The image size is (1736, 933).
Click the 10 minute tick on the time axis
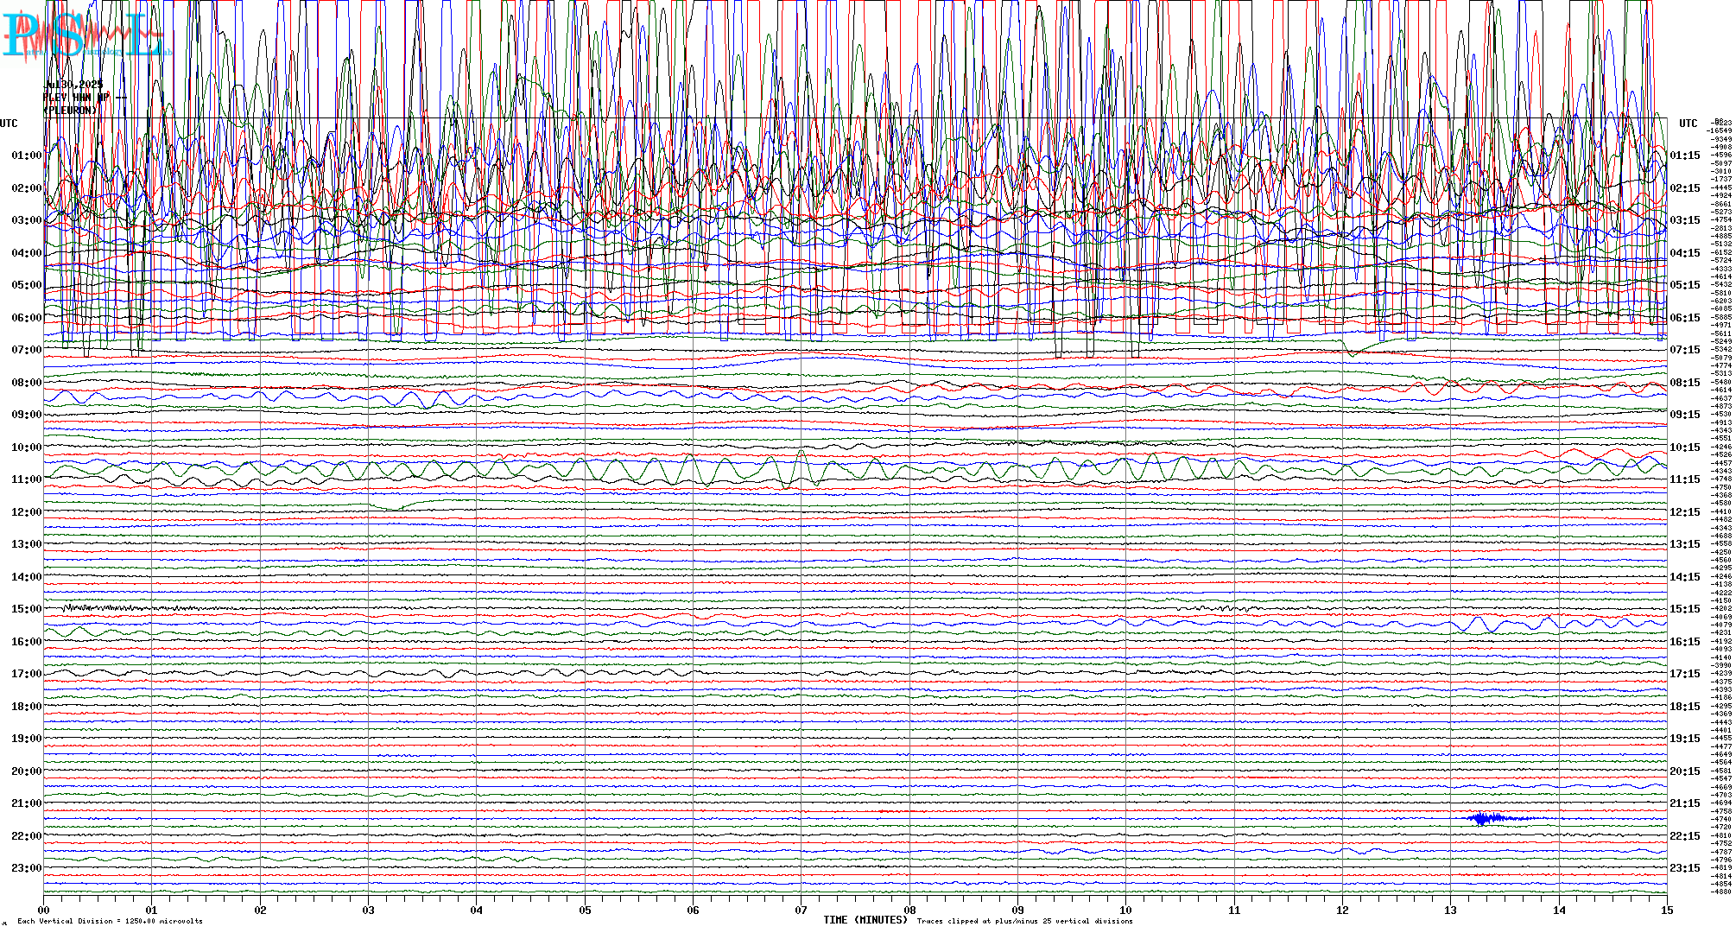point(1126,910)
